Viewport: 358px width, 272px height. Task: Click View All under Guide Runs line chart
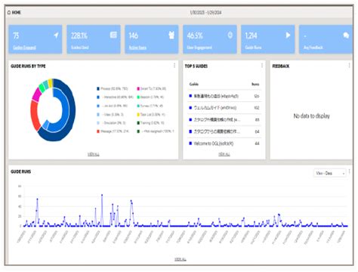point(181,259)
